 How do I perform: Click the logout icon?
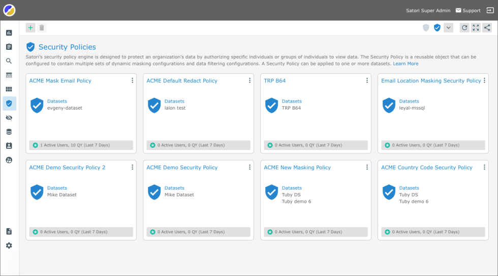click(490, 11)
